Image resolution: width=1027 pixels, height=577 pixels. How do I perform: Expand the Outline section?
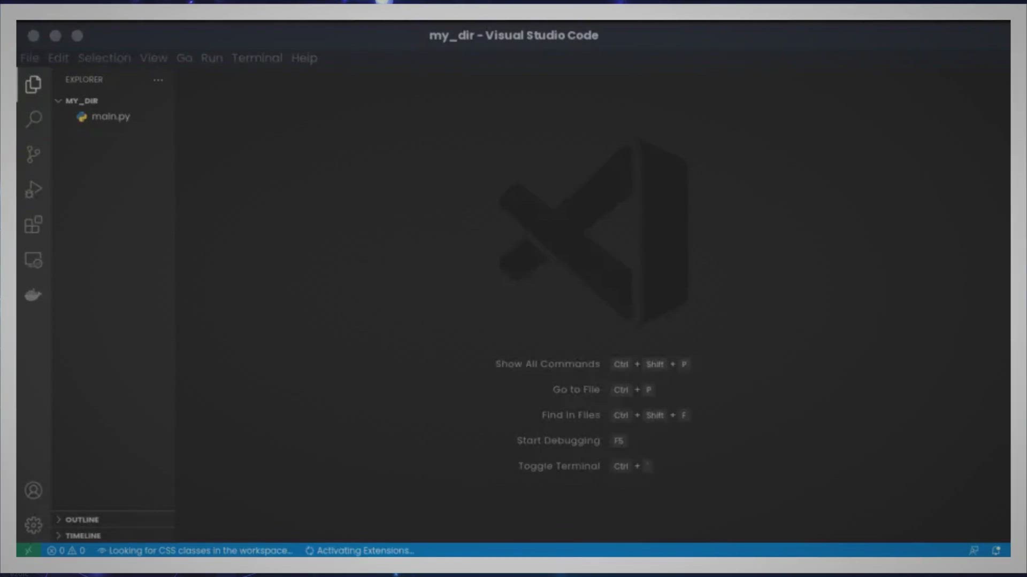(x=113, y=520)
